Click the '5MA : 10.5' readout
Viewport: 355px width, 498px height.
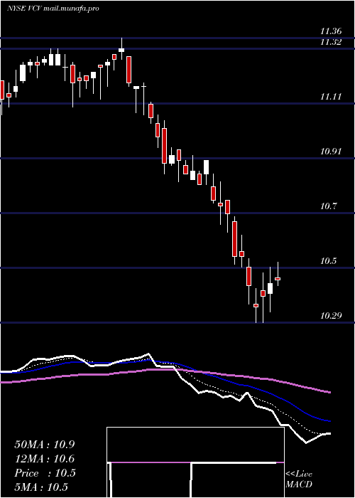click(x=41, y=487)
